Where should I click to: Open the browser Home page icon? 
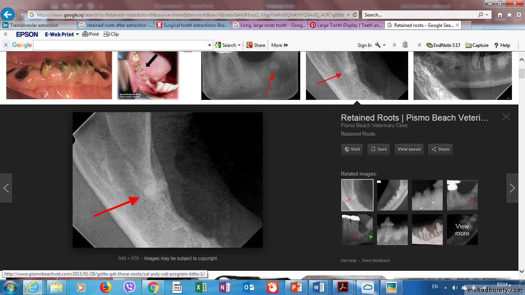point(500,15)
